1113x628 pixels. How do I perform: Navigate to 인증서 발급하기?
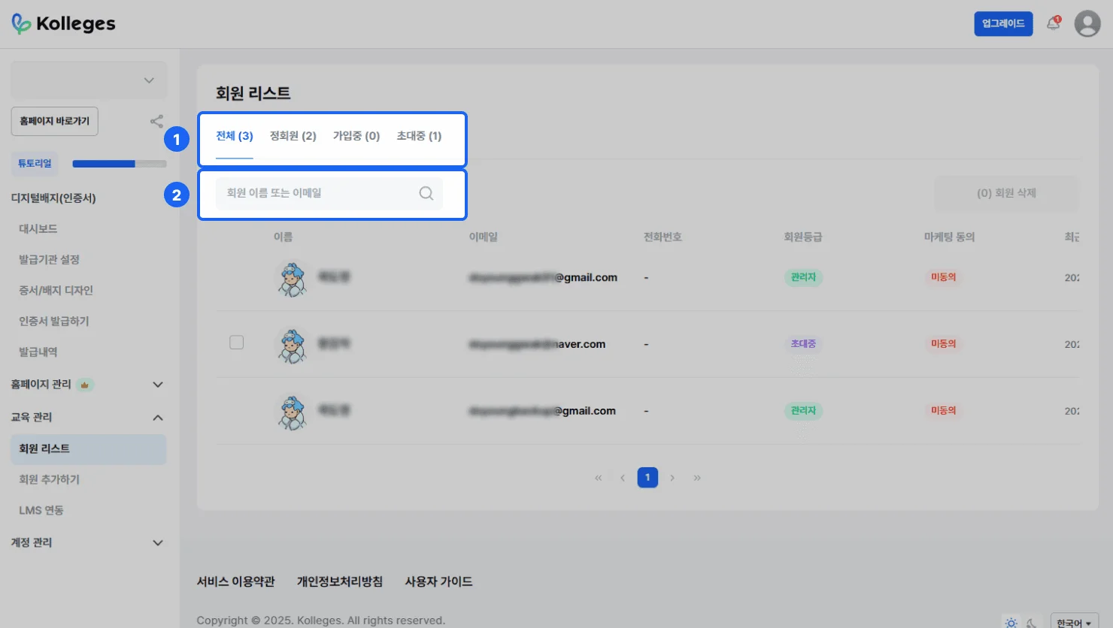coord(54,322)
